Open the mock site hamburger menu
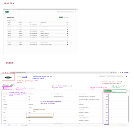The image size is (134, 132). pos(76,12)
